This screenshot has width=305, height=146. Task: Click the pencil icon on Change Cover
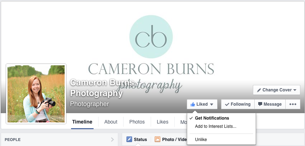point(259,90)
